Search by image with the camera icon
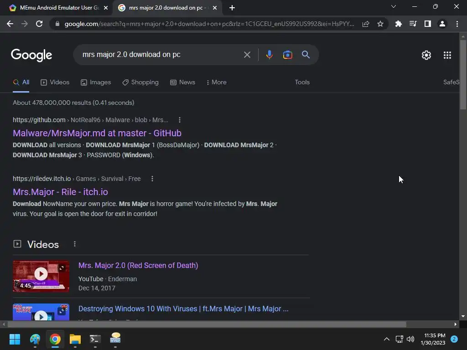This screenshot has height=350, width=467. [287, 55]
